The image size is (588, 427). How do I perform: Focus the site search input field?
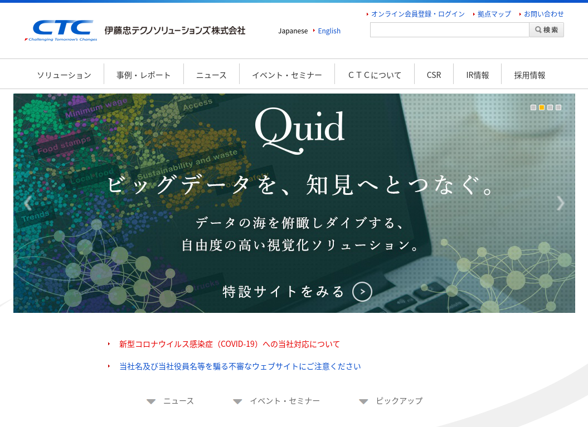pos(450,30)
